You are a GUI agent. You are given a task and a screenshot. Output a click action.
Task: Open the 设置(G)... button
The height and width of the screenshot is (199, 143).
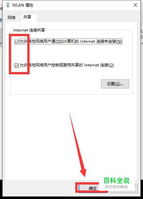115,84
